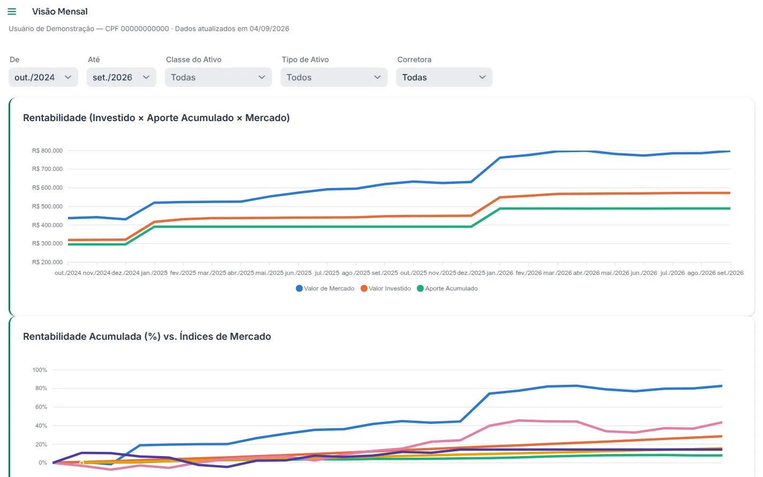Viewport: 763px width, 477px height.
Task: Open the Corretora filter dropdown
Action: click(x=444, y=77)
